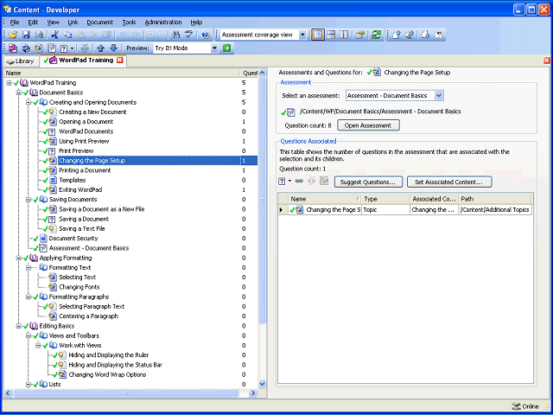Click the tree vertical scrollbar down arrow
The image size is (553, 415).
[x=262, y=384]
